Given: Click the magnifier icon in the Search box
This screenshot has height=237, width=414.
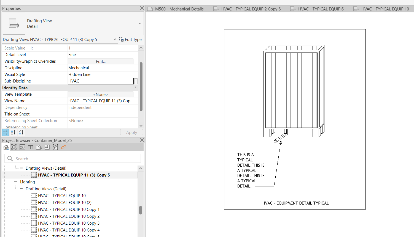Looking at the screenshot, I should [x=10, y=159].
